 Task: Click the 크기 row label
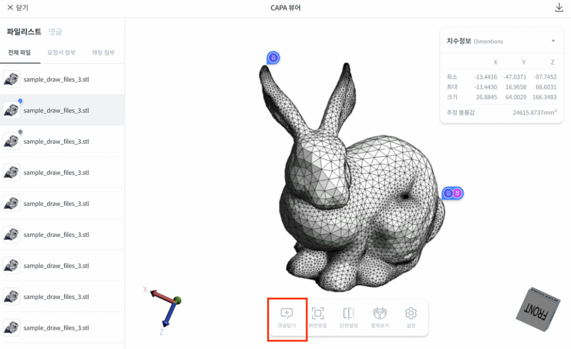click(452, 97)
